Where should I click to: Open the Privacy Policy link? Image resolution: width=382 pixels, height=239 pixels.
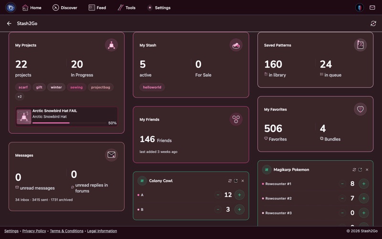coord(34,231)
